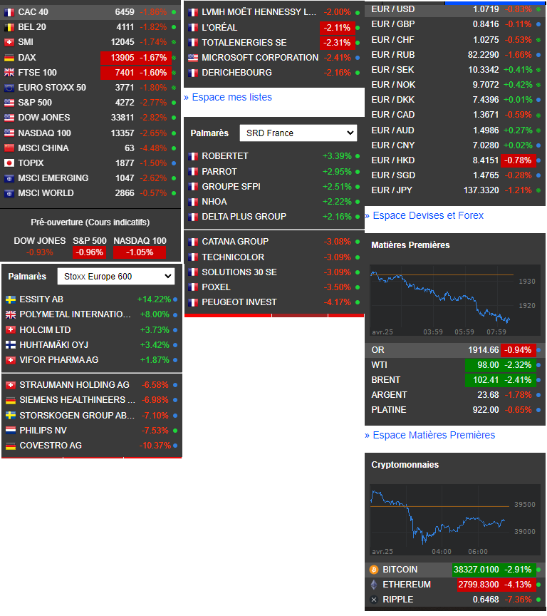Click DELTA PLUS GROUP in SRD gainers
The width and height of the screenshot is (547, 616).
click(244, 217)
